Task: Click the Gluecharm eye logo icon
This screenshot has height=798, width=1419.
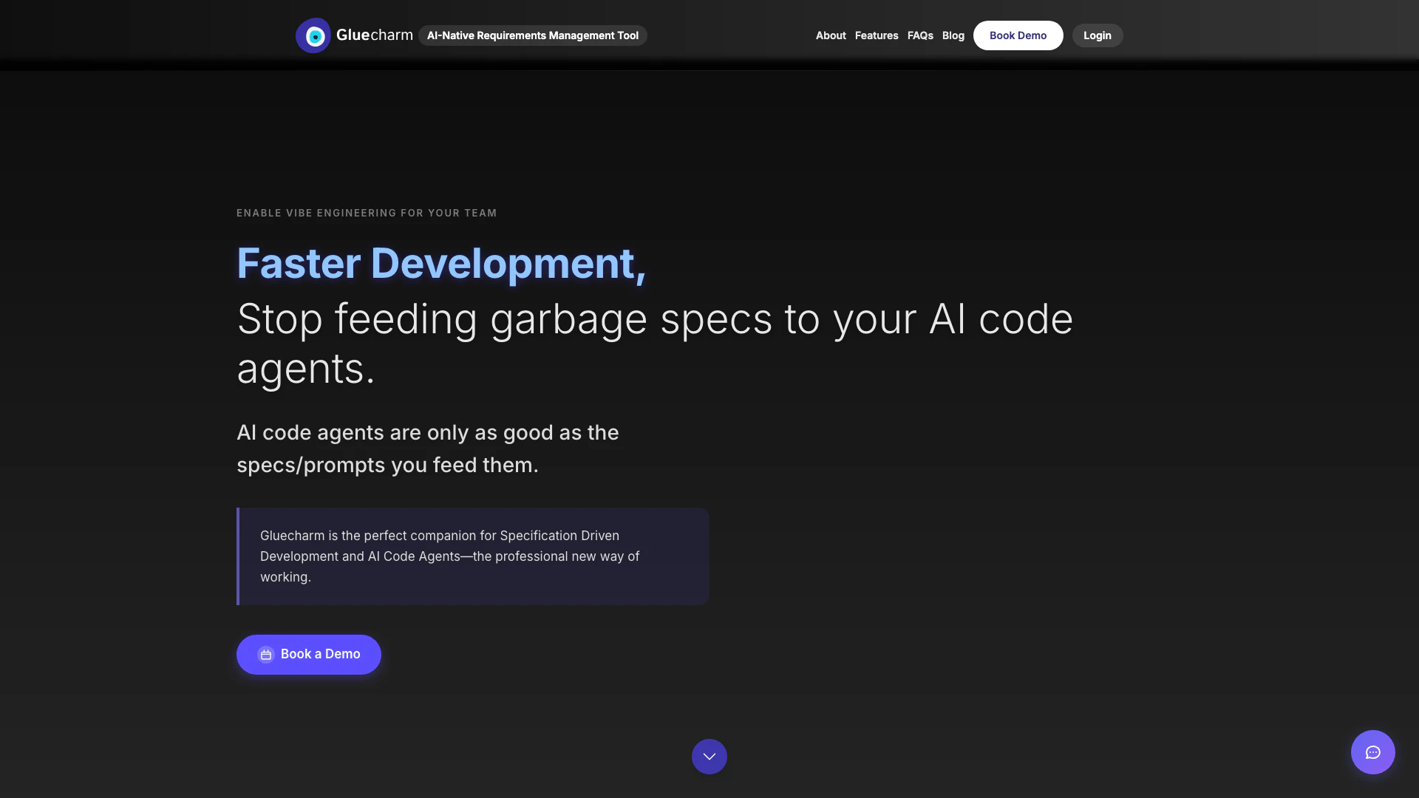Action: tap(313, 35)
